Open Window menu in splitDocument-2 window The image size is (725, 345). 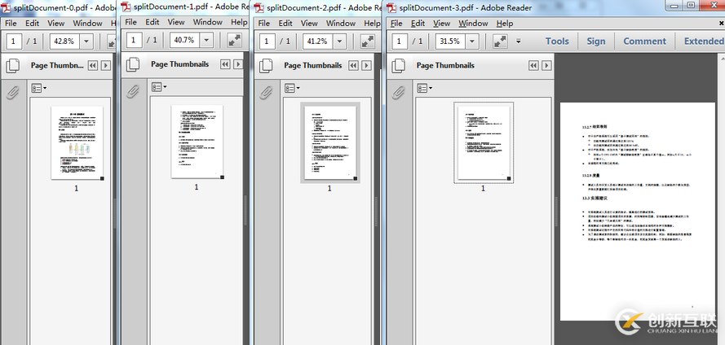pos(341,23)
